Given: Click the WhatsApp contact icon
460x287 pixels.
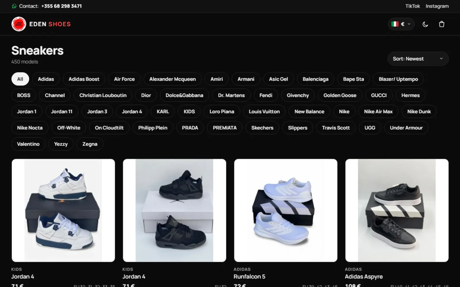Looking at the screenshot, I should click(x=14, y=6).
